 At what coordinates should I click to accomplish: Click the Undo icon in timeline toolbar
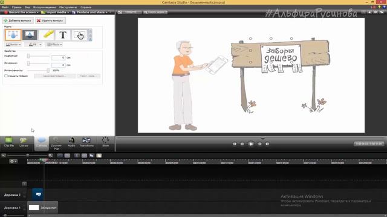[60, 156]
